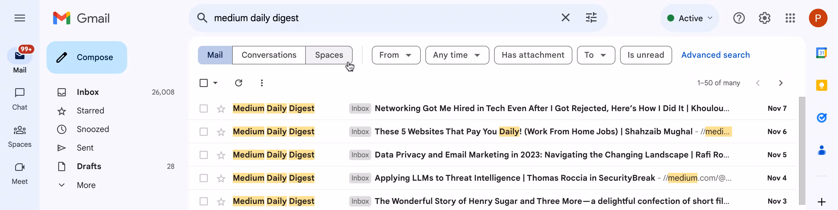Open Settings gear icon
The height and width of the screenshot is (210, 838).
point(764,18)
